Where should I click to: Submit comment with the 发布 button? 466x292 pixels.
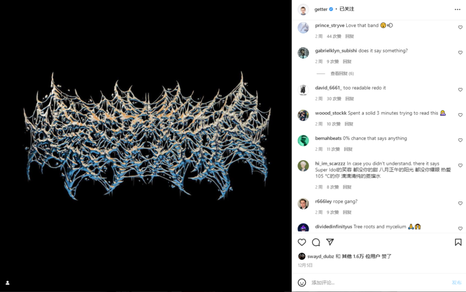pyautogui.click(x=457, y=283)
